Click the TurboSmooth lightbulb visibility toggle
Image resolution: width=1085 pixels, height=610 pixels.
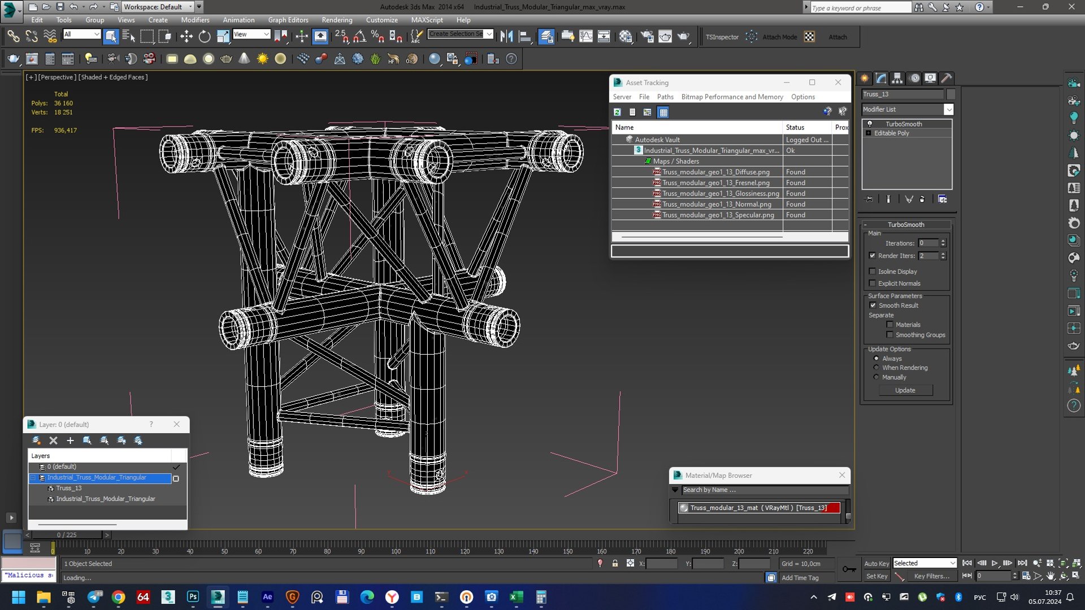(870, 124)
